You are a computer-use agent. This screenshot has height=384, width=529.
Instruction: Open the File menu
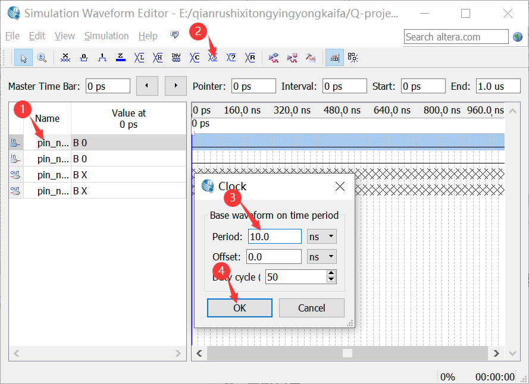tap(12, 36)
